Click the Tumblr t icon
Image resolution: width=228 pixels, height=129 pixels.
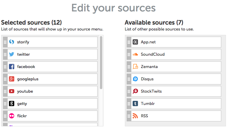click(135, 103)
